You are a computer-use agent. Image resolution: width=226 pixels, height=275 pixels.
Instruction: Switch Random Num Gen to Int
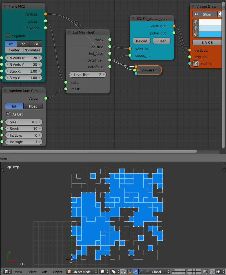click(x=14, y=106)
